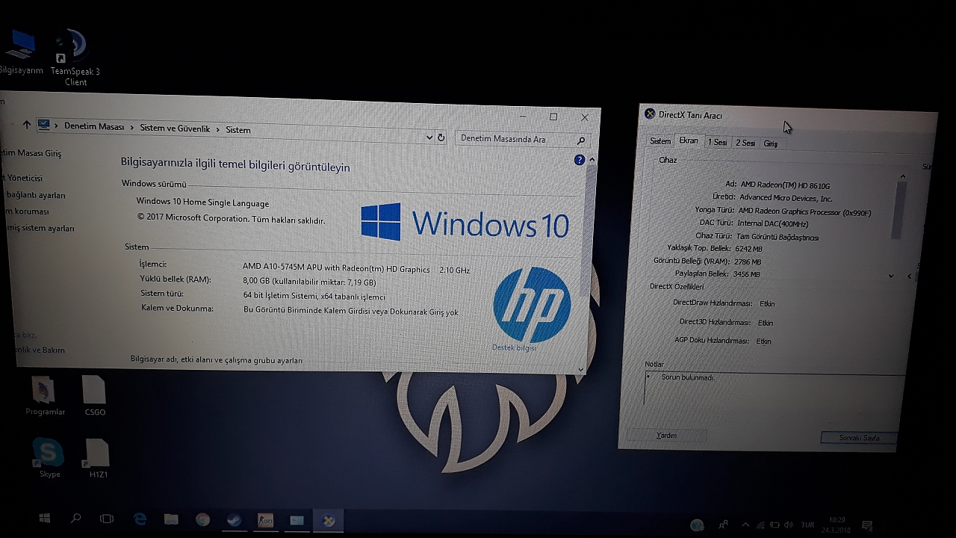Click the up arrow in the System window address bar
Viewport: 956px width, 538px height.
(x=27, y=125)
